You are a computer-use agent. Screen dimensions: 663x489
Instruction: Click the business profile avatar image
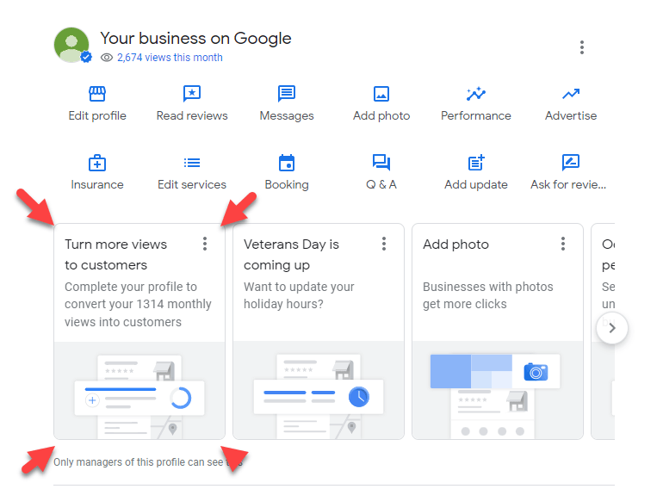[x=71, y=45]
